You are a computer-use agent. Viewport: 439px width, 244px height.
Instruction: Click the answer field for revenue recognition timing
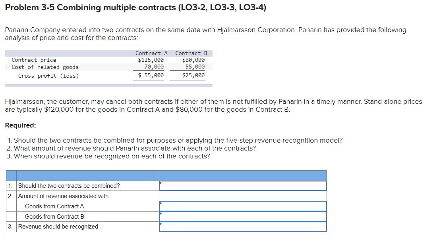pos(242,227)
